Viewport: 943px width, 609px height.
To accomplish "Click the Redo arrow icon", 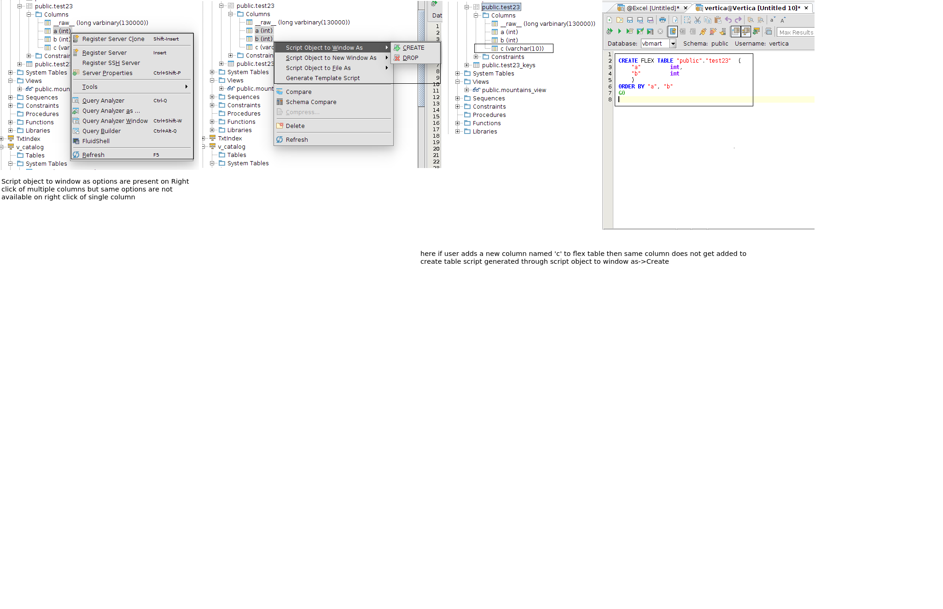I will coord(738,20).
